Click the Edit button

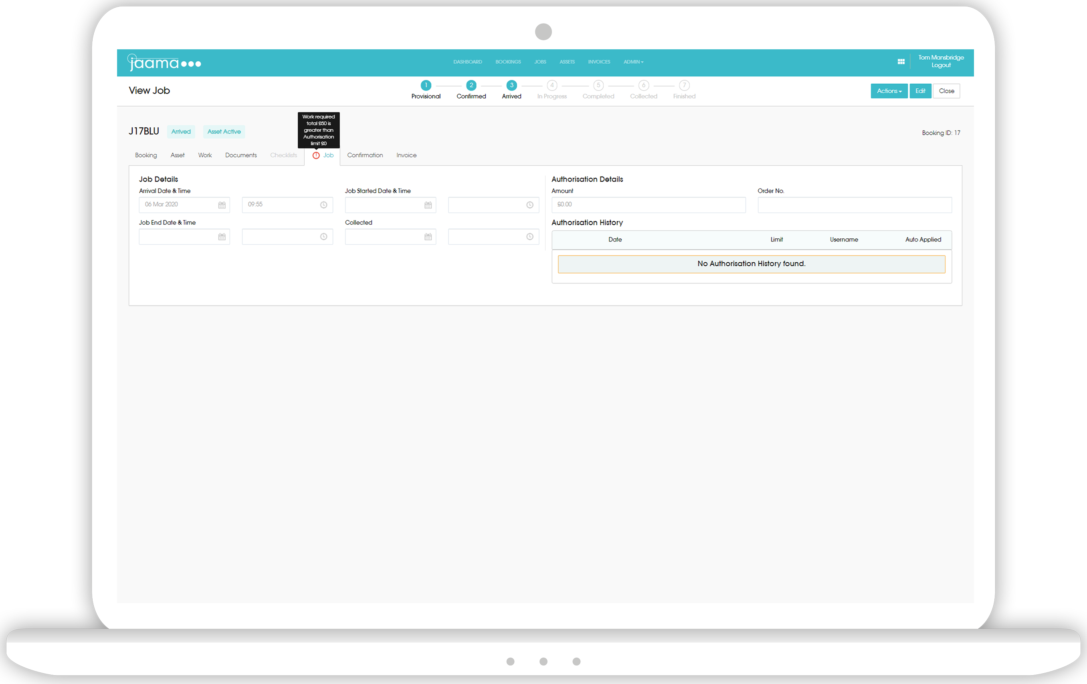tap(921, 91)
